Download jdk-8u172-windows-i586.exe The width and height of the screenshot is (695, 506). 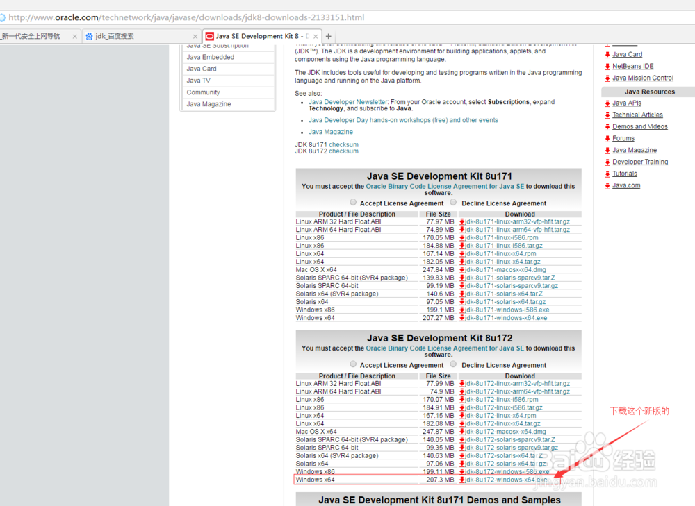(x=507, y=472)
